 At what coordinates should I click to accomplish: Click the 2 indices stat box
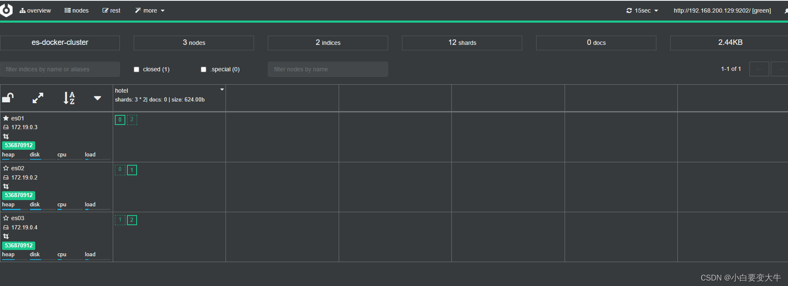tap(328, 43)
